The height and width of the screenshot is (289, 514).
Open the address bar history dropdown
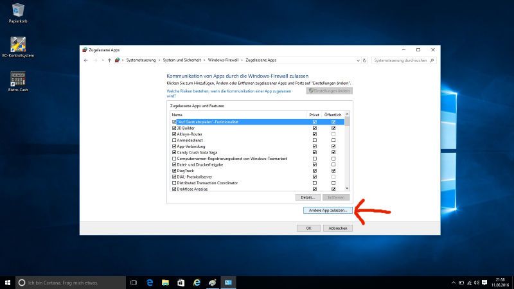(x=358, y=60)
